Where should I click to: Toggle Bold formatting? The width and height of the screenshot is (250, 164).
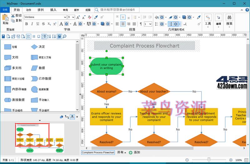(27, 24)
